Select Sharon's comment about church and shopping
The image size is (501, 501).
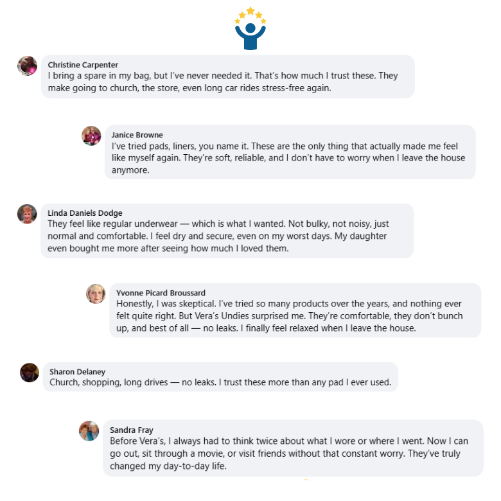[220, 382]
